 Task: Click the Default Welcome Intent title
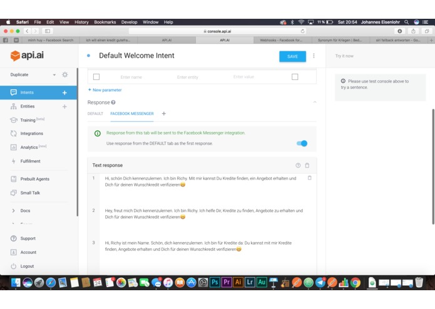[x=136, y=56]
